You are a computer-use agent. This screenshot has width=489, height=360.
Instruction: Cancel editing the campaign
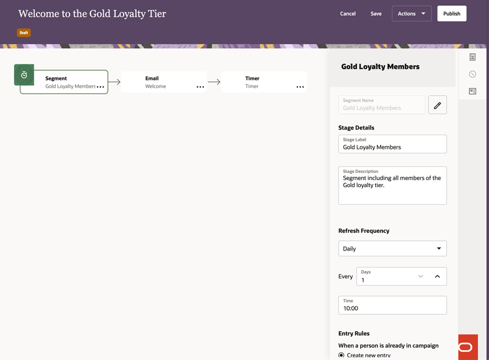coord(348,14)
